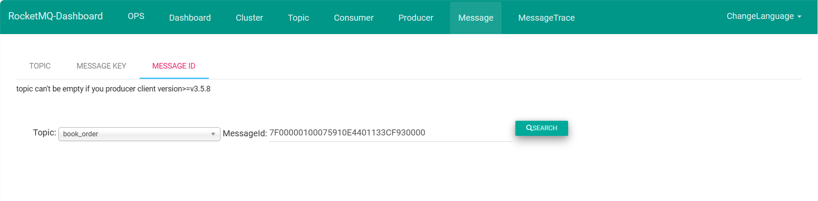Open the Consumer page
This screenshot has height=201, width=818.
[353, 18]
